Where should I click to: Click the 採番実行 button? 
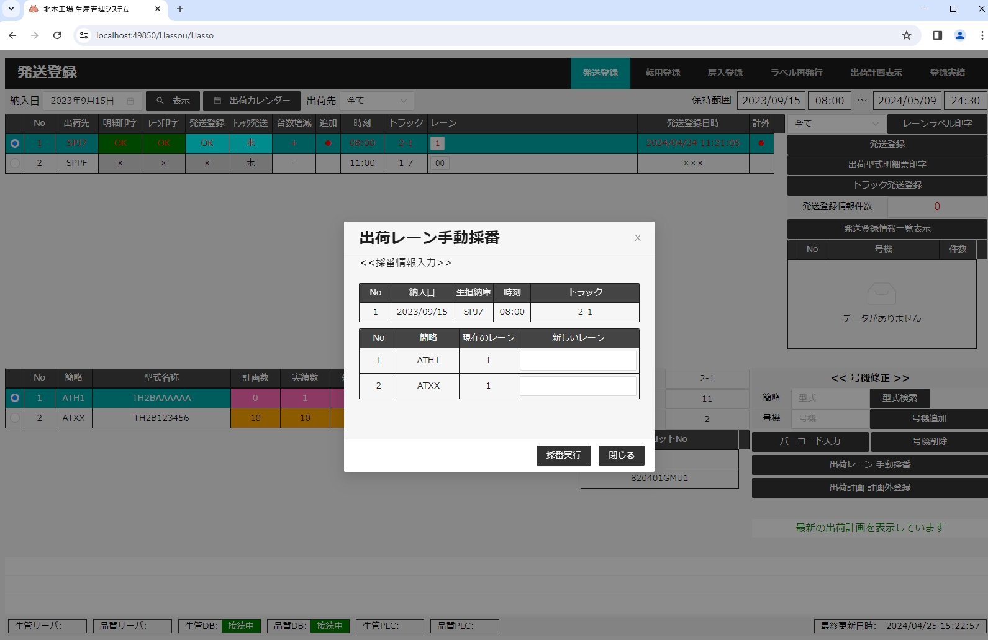coord(564,456)
